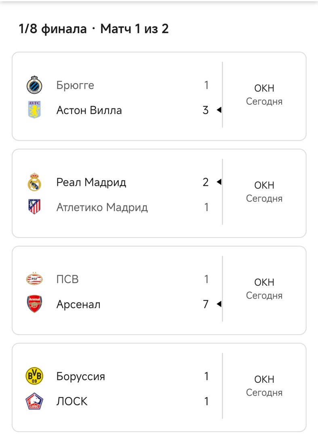Open the Брюгге team name link
This screenshot has width=318, height=437.
point(75,85)
